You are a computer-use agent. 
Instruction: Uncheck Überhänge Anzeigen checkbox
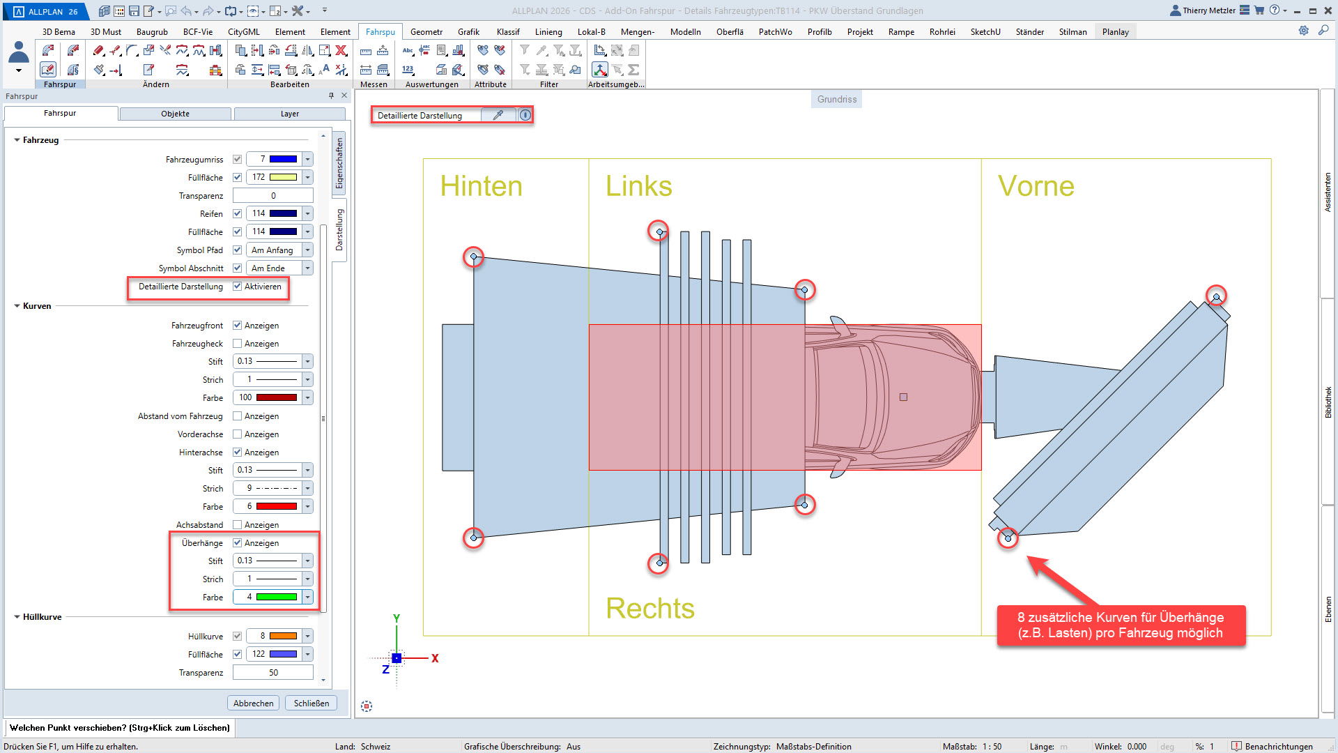pyautogui.click(x=237, y=543)
